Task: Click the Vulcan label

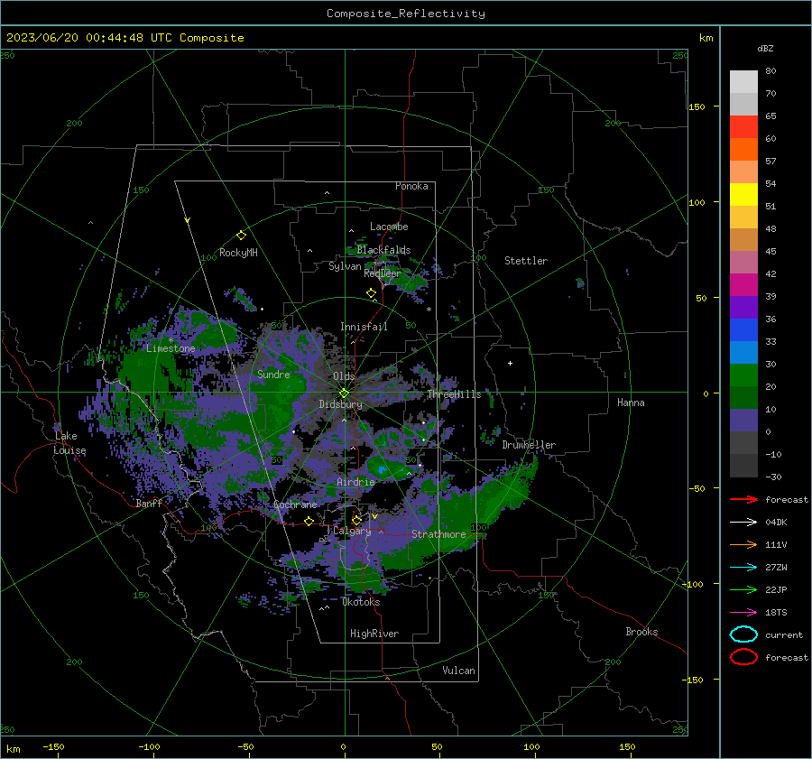Action: pos(459,671)
